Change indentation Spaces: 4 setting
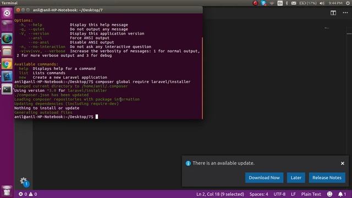Viewport: 352px width, 198px height. [259, 194]
